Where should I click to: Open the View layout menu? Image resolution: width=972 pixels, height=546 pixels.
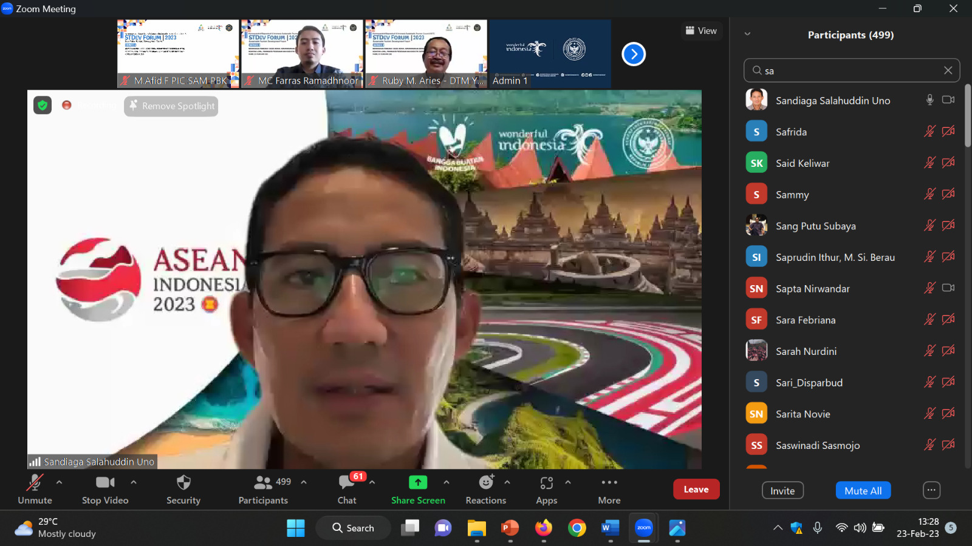[x=701, y=31]
